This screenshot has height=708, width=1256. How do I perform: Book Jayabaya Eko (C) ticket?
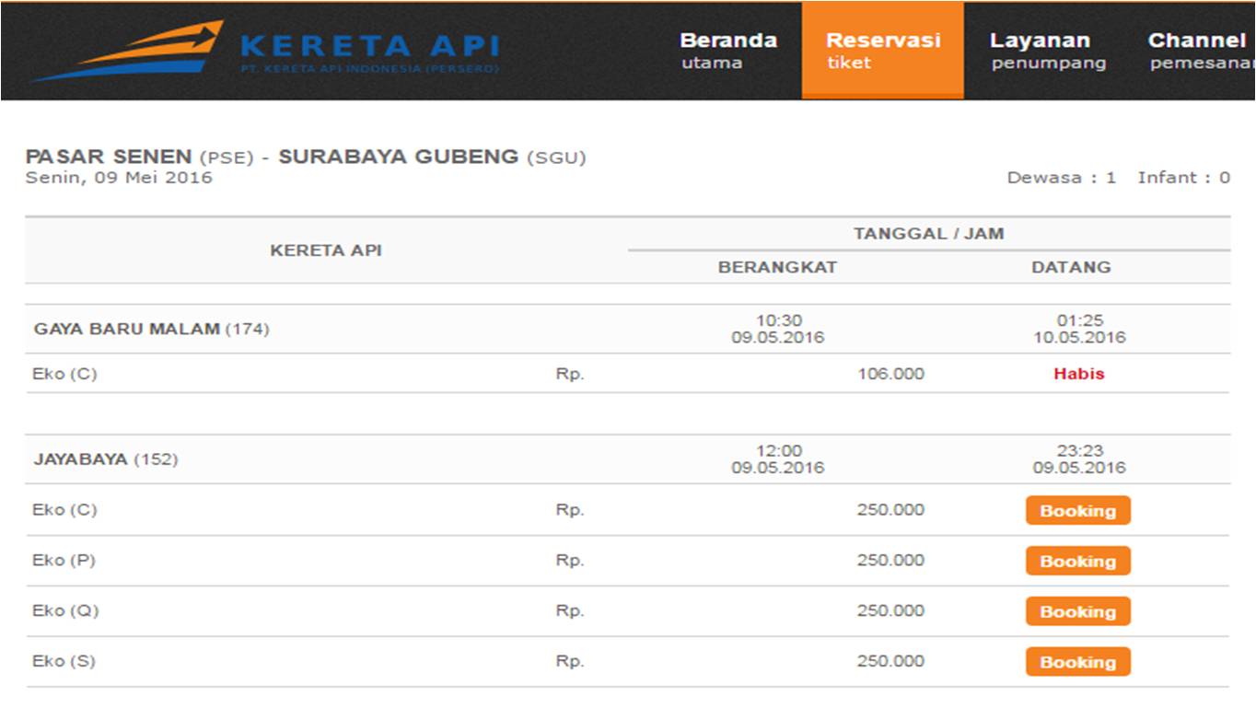click(1077, 510)
